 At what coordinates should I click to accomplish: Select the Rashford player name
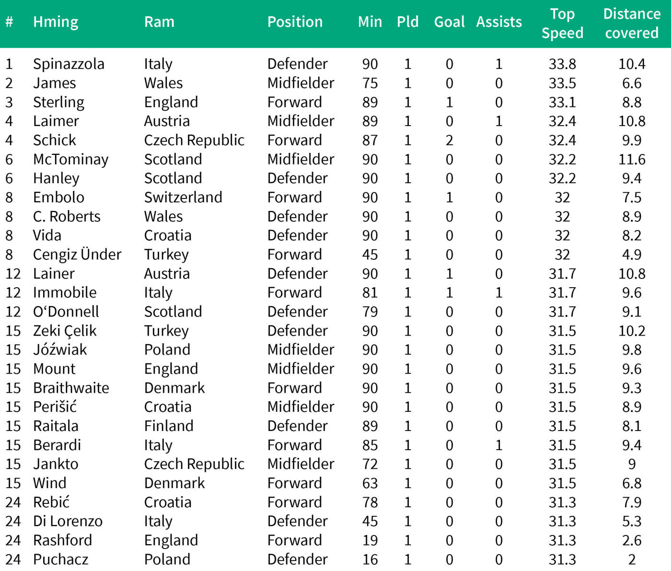tap(62, 540)
